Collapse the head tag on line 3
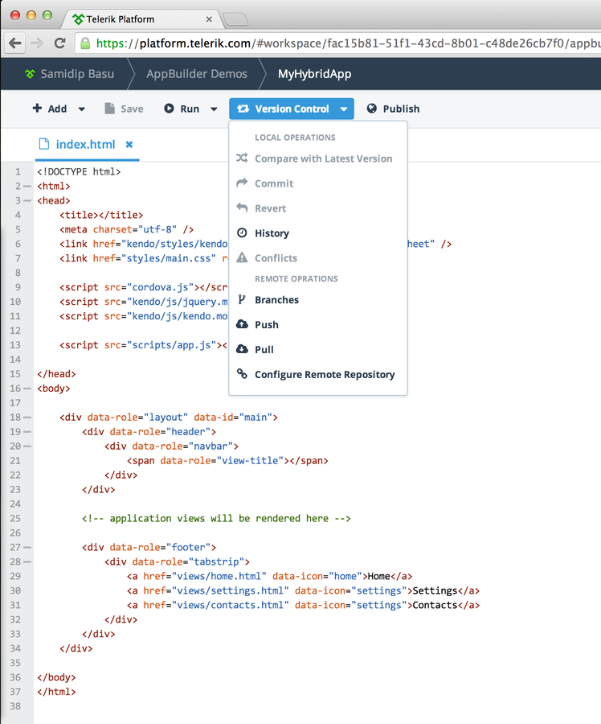The height and width of the screenshot is (724, 601). [x=27, y=200]
